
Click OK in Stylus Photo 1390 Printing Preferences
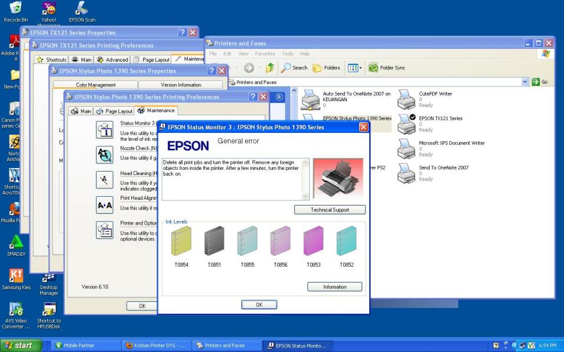click(x=142, y=306)
